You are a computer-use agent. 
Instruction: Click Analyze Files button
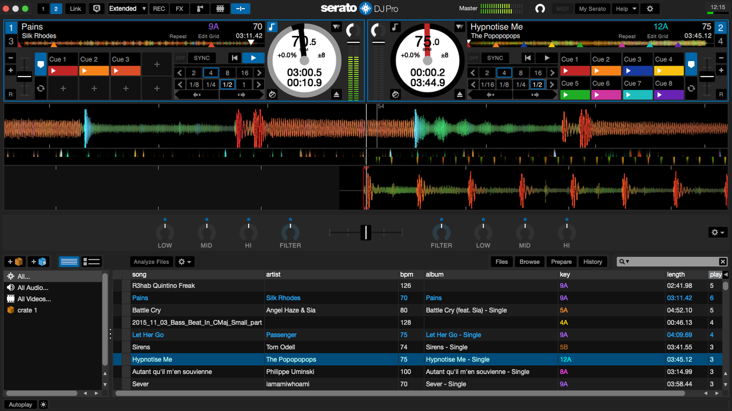(152, 261)
